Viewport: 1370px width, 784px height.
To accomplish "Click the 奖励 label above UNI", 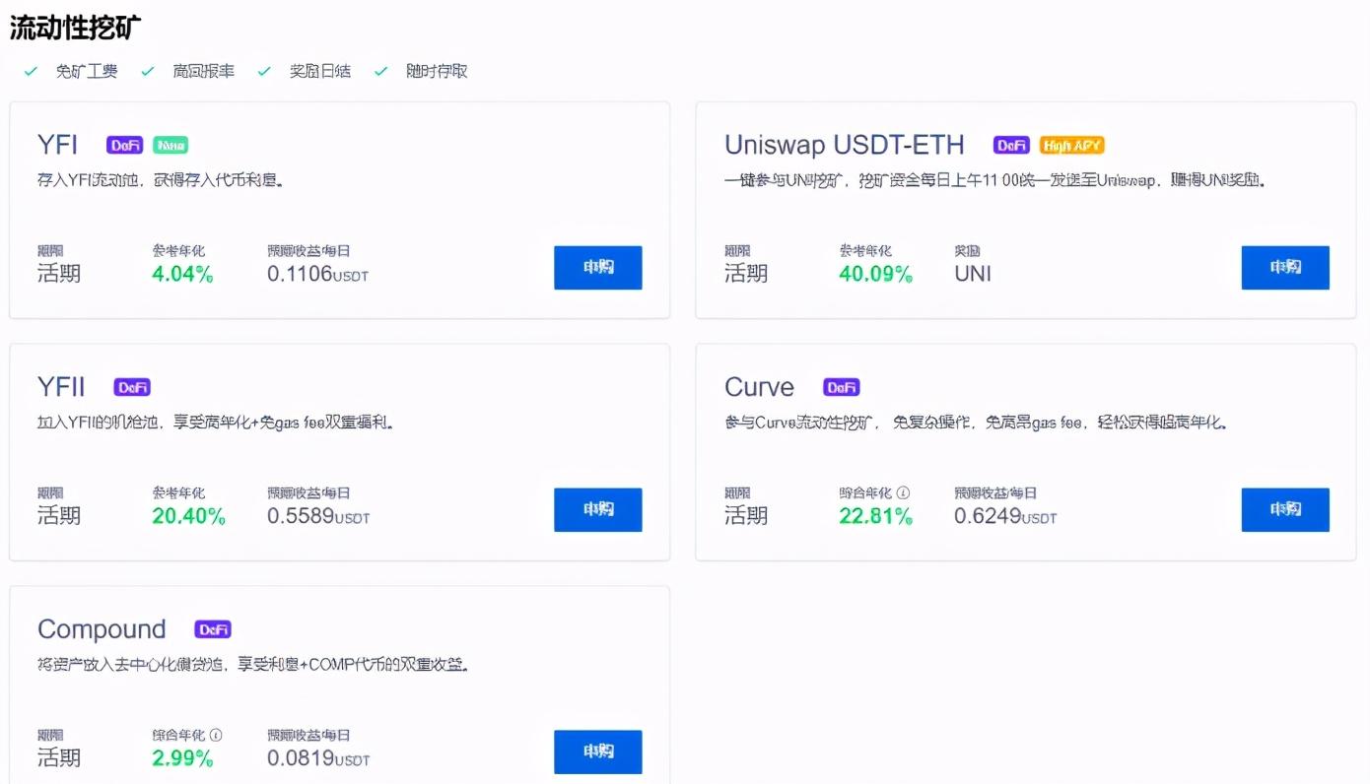I will click(968, 250).
